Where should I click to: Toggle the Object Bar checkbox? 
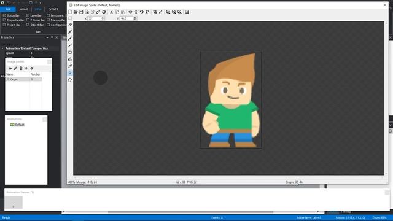pos(28,25)
